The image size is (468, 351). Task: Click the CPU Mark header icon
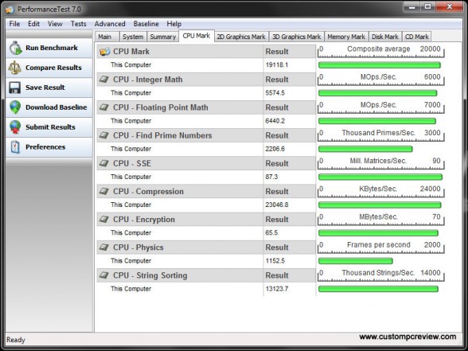pos(105,52)
